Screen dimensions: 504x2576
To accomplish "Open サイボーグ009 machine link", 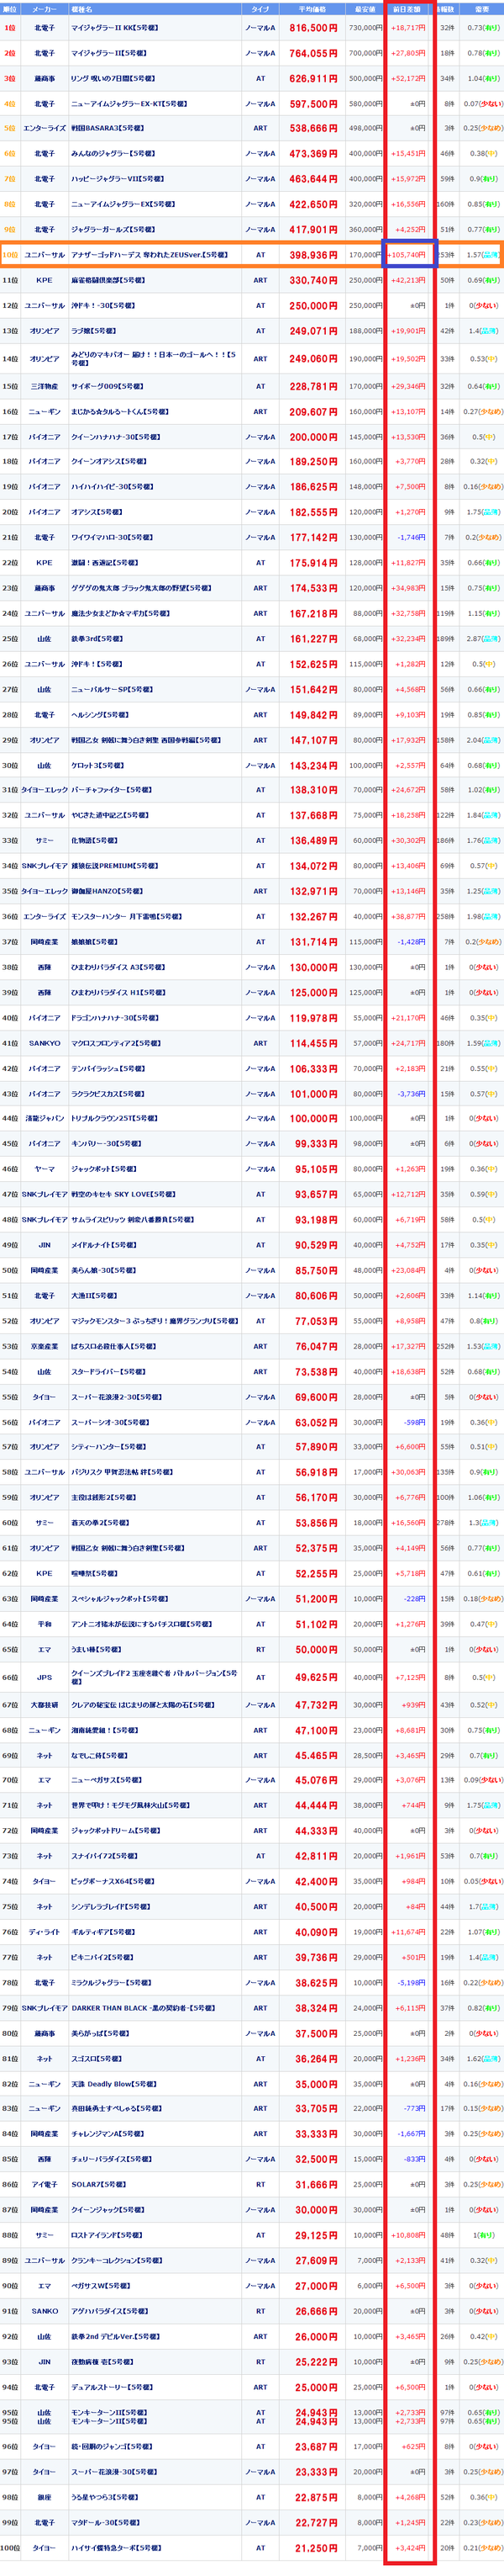I will pyautogui.click(x=106, y=386).
